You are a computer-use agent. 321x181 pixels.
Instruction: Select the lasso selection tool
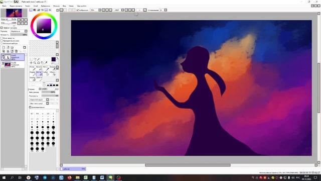pyautogui.click(x=35, y=59)
